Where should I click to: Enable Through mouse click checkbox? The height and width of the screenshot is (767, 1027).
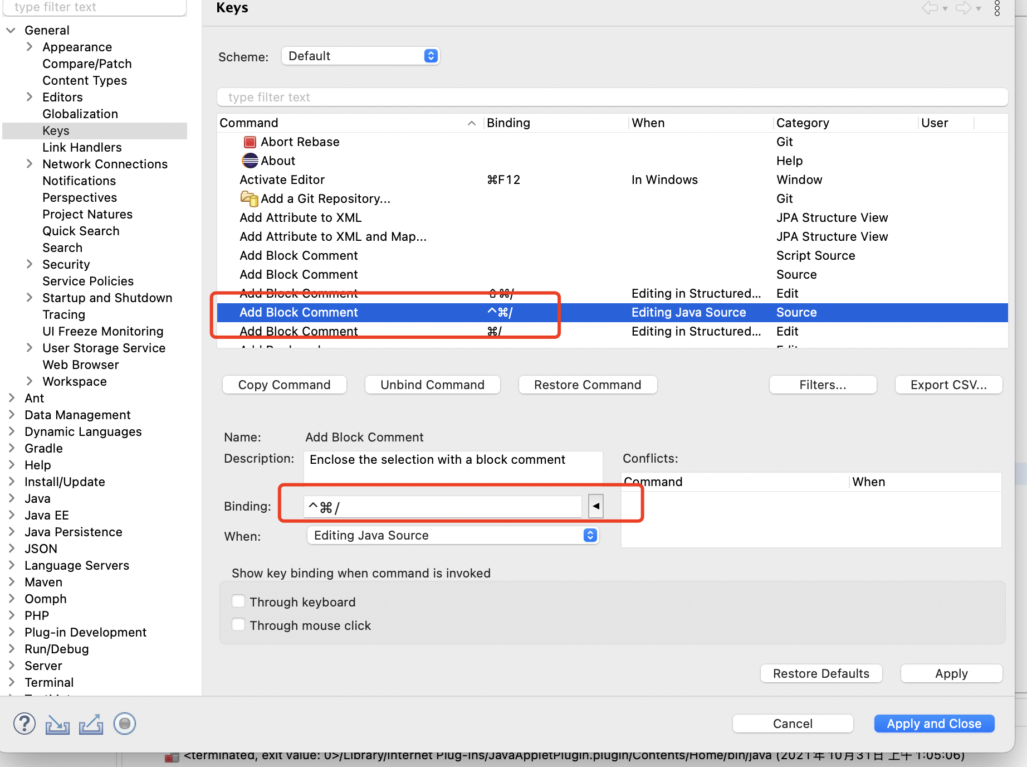point(238,625)
